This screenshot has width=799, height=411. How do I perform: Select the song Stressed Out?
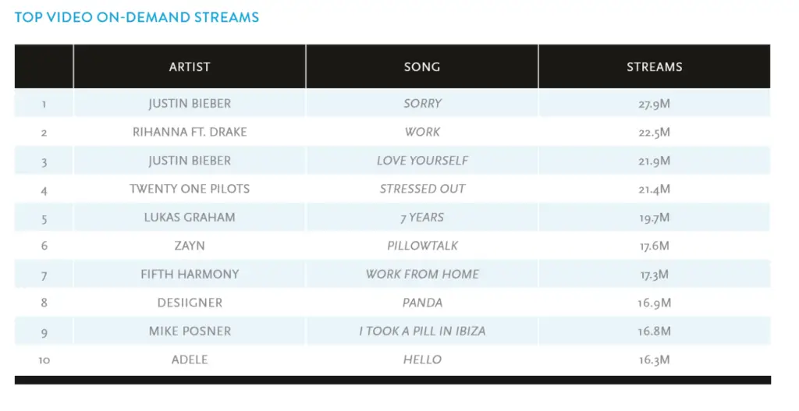click(x=422, y=189)
